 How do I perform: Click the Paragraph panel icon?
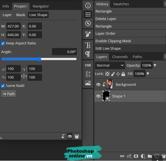click(88, 54)
